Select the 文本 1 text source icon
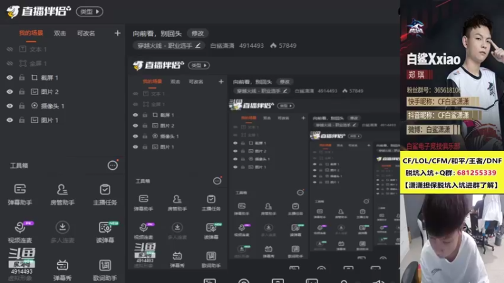The image size is (504, 283). (23, 49)
